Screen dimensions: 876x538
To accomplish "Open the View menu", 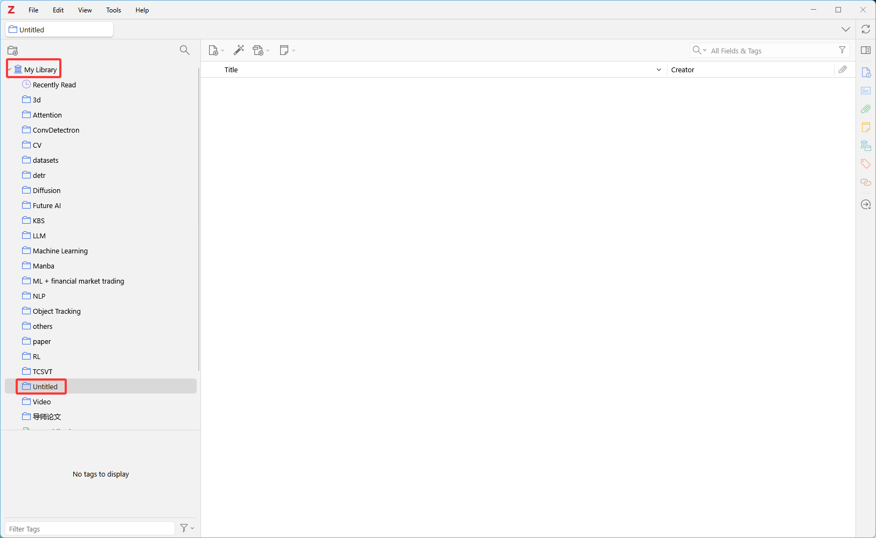I will click(85, 10).
